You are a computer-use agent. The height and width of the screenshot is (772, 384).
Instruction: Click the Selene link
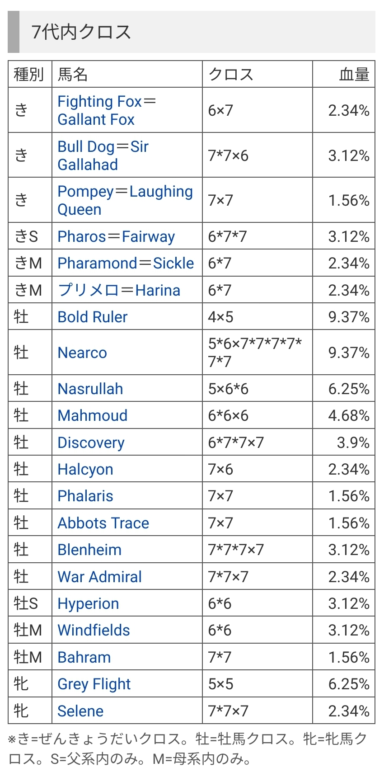[80, 711]
